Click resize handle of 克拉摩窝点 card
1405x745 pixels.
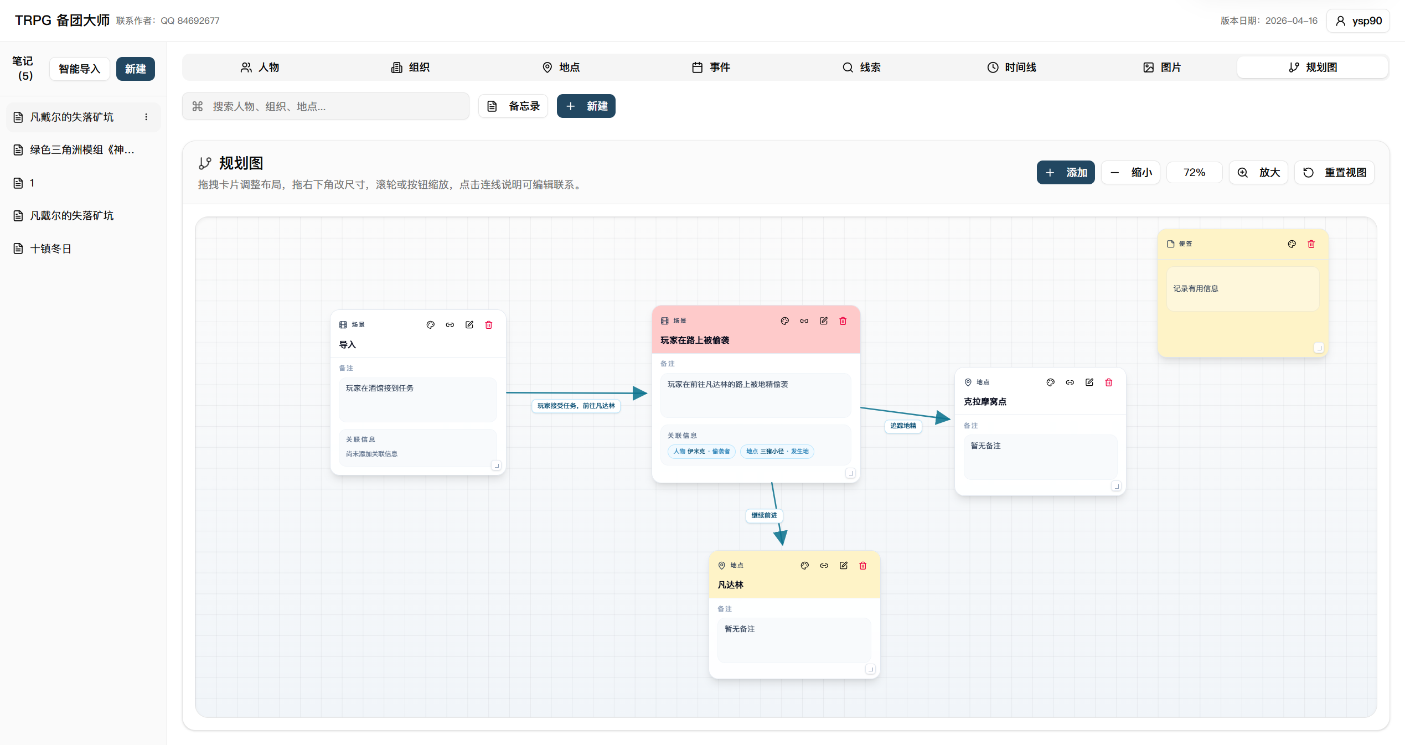pyautogui.click(x=1117, y=486)
